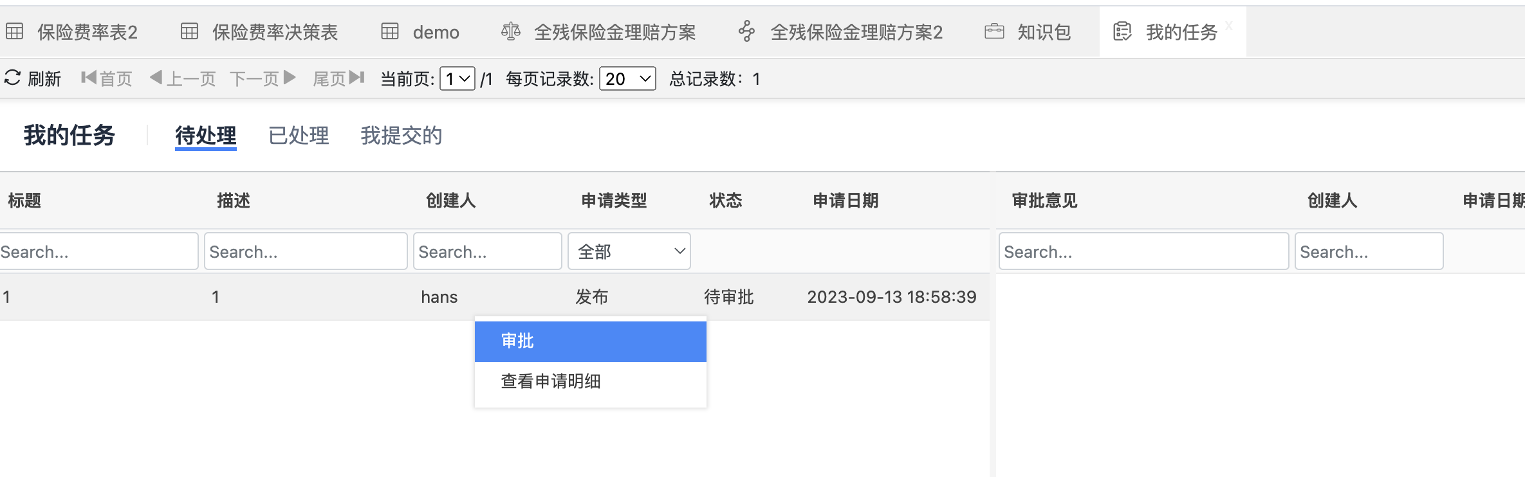Image resolution: width=1525 pixels, height=477 pixels.
Task: Click the next page arrow icon
Action: coord(290,78)
